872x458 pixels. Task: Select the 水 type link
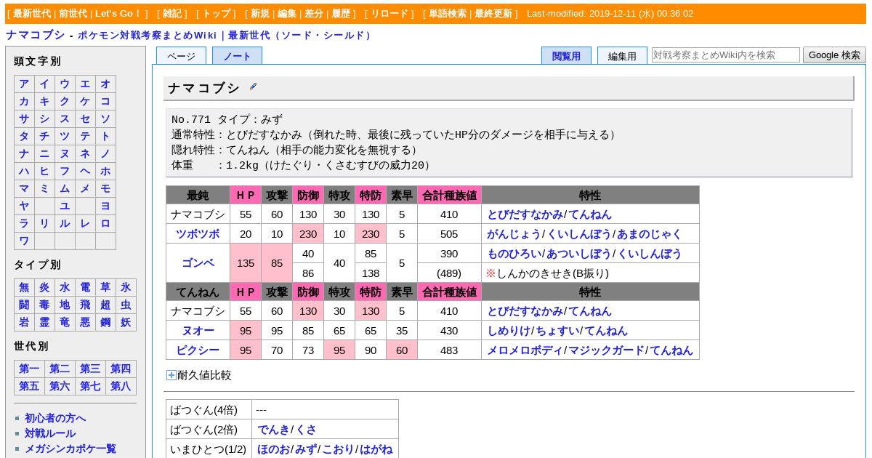click(65, 287)
